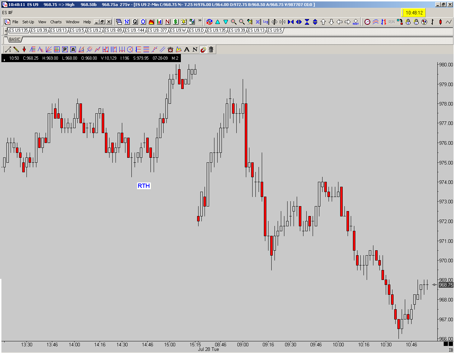This screenshot has height=353, width=455.
Task: Open the File menu
Action: click(x=15, y=22)
